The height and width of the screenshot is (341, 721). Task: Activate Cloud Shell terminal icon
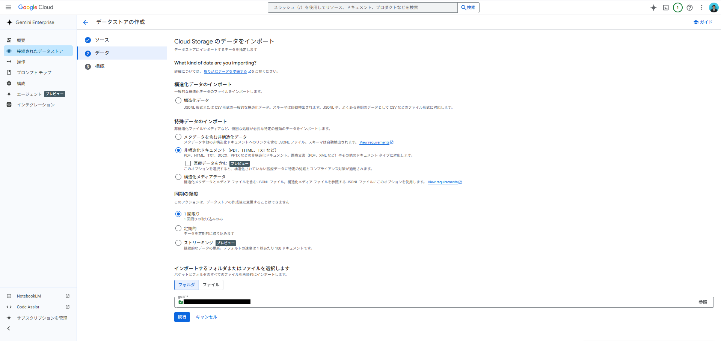pos(665,7)
